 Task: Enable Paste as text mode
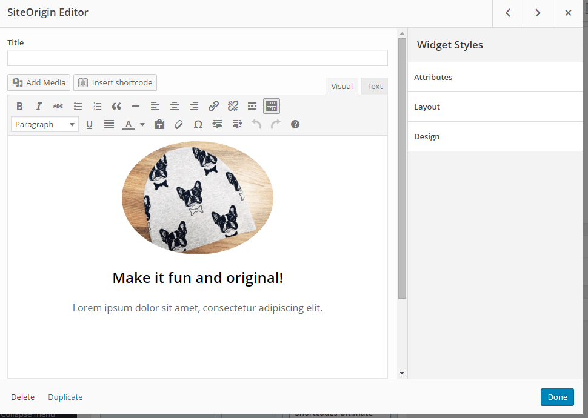click(159, 124)
